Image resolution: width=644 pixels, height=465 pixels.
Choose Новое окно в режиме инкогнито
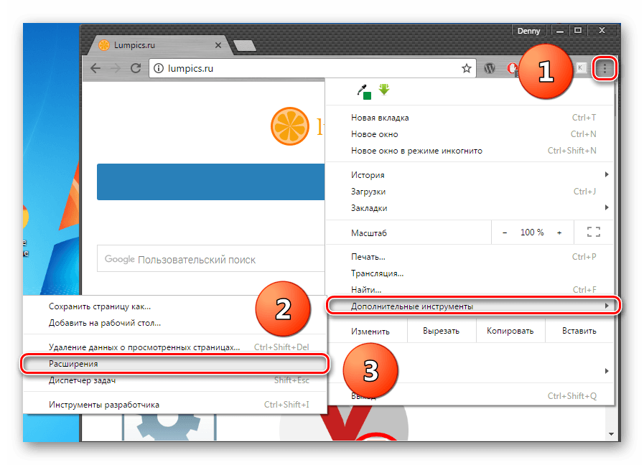416,151
